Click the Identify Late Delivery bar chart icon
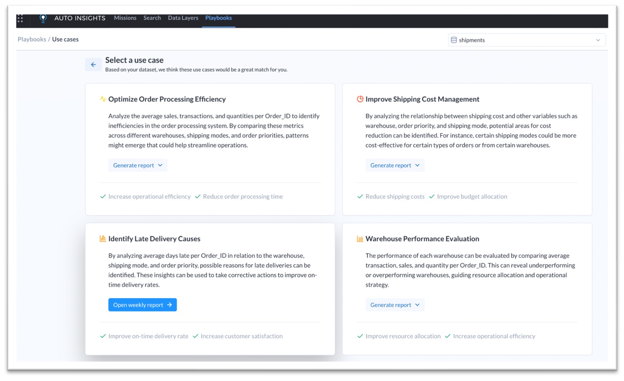Screen dimensions: 624x381 click(x=103, y=239)
